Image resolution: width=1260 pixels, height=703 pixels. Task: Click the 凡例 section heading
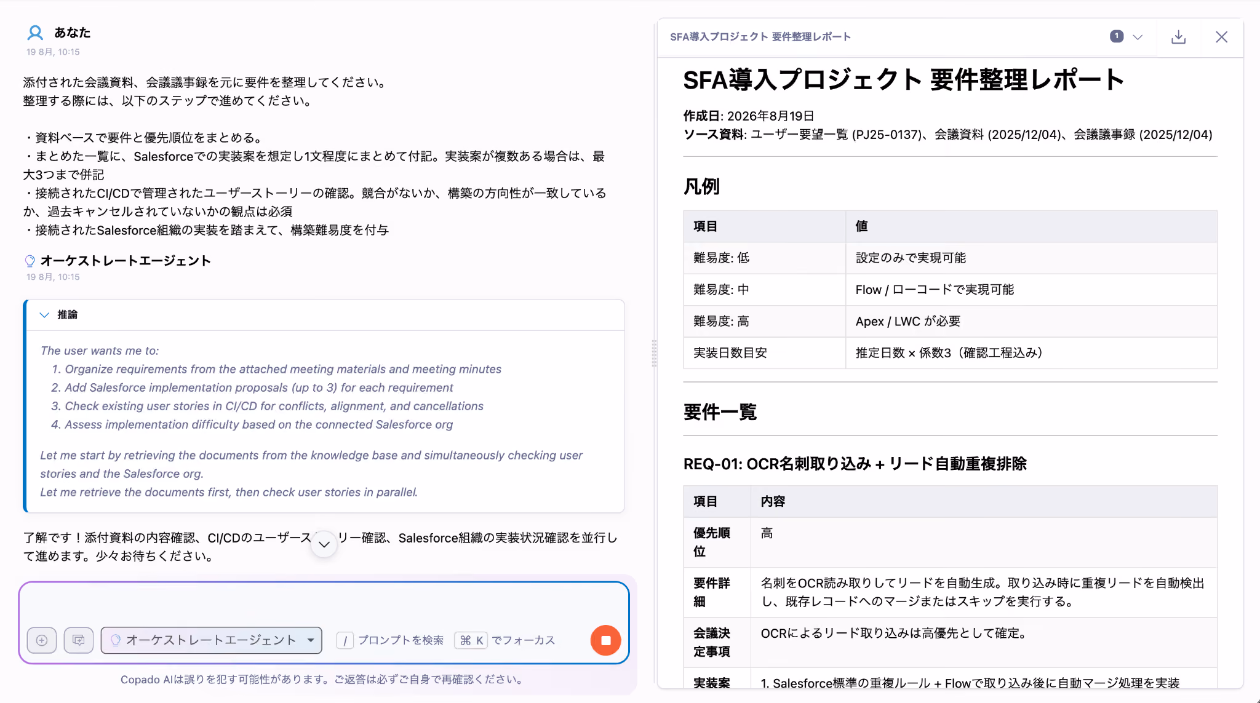(701, 186)
